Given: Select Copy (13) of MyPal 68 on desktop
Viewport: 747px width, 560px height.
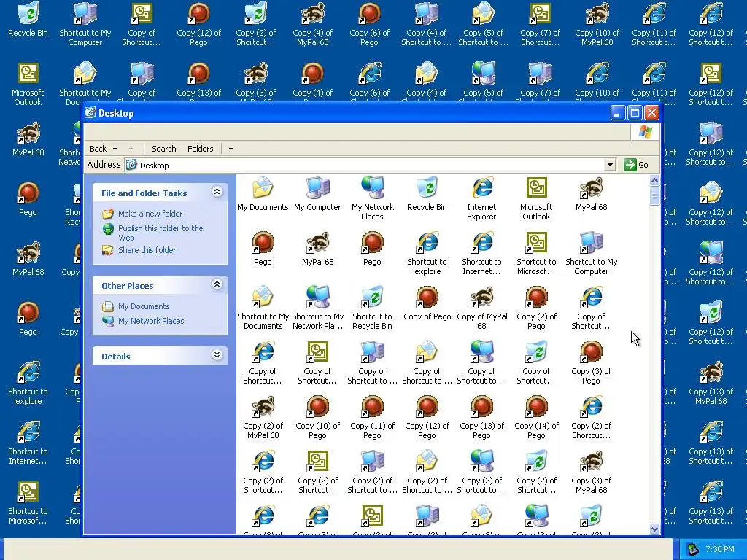Looking at the screenshot, I should 711,383.
